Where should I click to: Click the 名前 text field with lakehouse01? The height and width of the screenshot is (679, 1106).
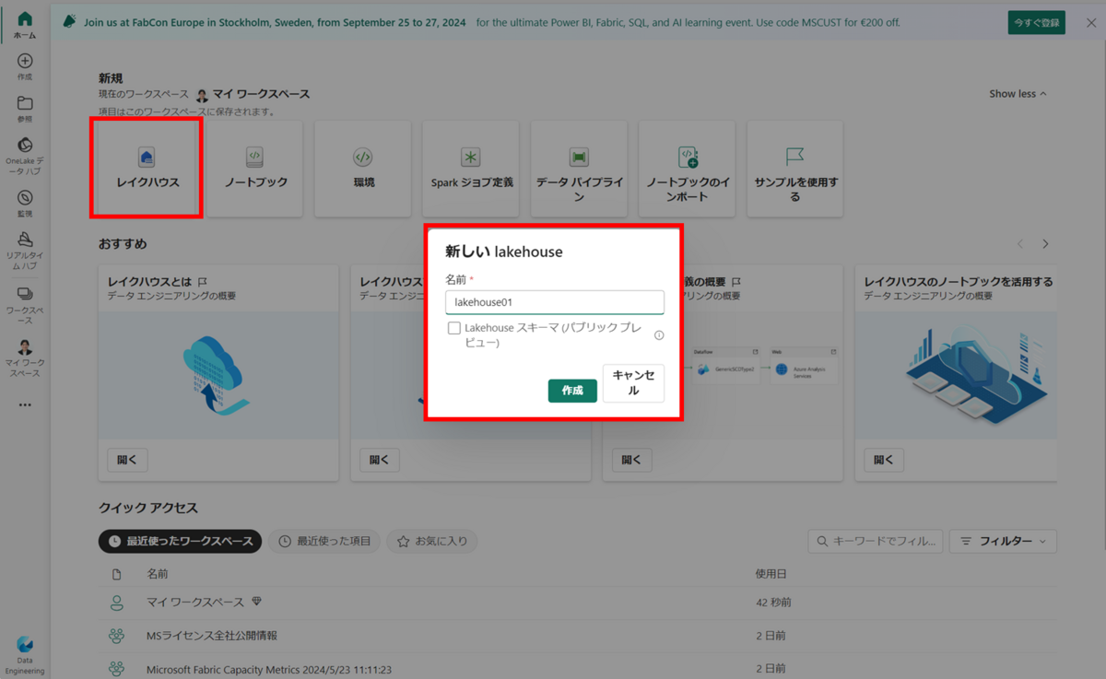[555, 302]
